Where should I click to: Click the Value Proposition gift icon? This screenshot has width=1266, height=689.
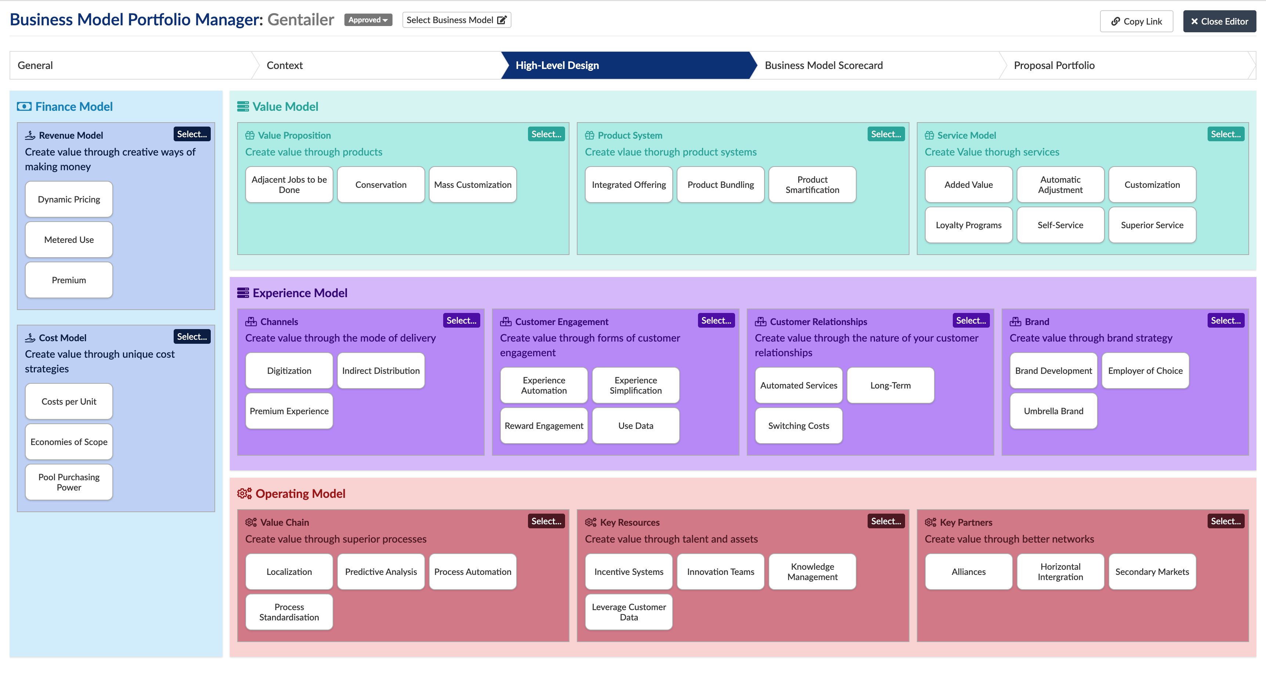(250, 135)
